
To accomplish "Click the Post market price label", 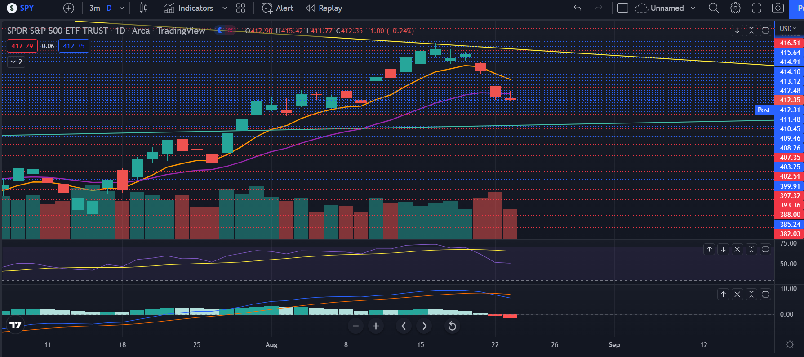I will [x=764, y=110].
